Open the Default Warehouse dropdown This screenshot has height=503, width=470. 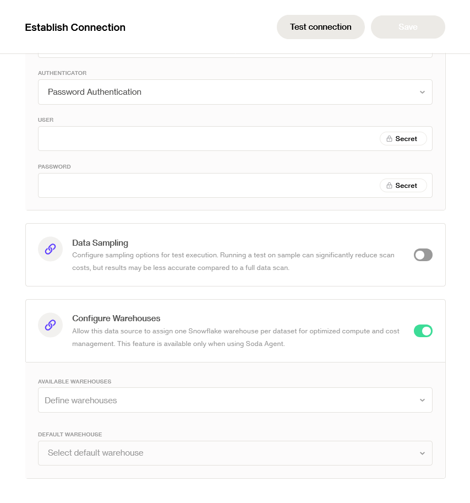pyautogui.click(x=234, y=453)
